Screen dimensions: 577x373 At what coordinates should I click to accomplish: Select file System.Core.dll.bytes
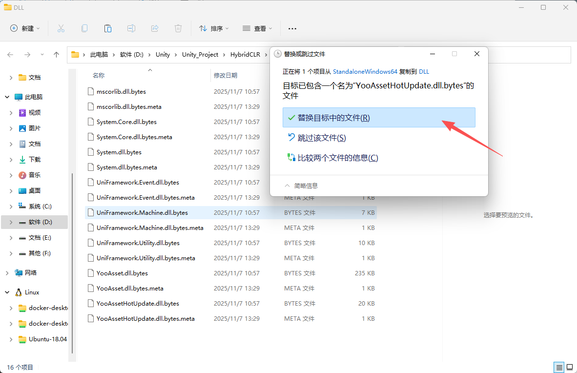(126, 122)
